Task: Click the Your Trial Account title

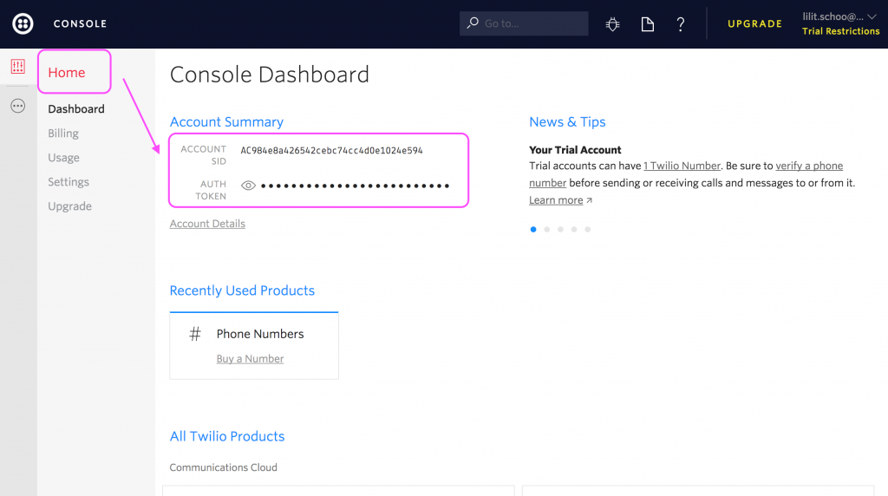Action: coord(575,150)
